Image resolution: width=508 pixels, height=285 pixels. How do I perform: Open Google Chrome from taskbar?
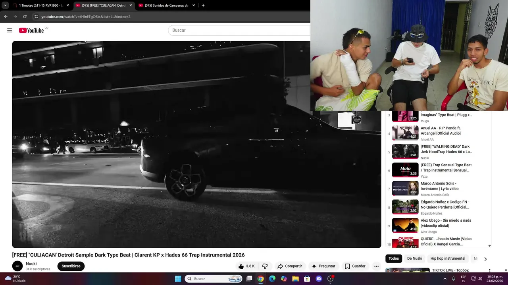[x=260, y=279]
